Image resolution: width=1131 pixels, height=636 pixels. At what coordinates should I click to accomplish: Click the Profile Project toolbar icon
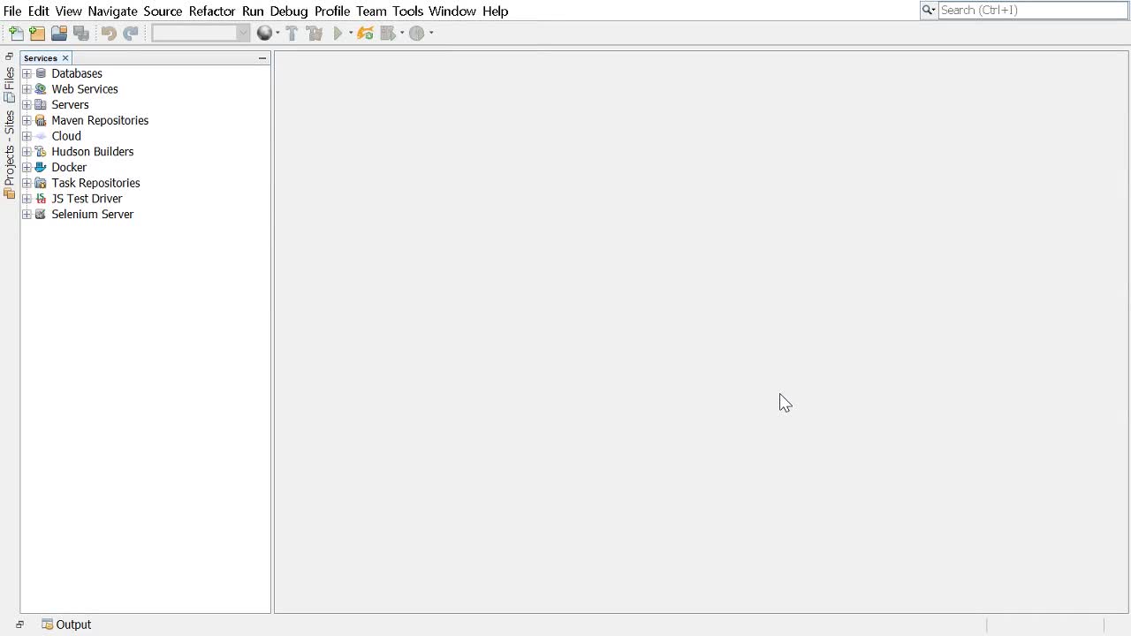[416, 33]
